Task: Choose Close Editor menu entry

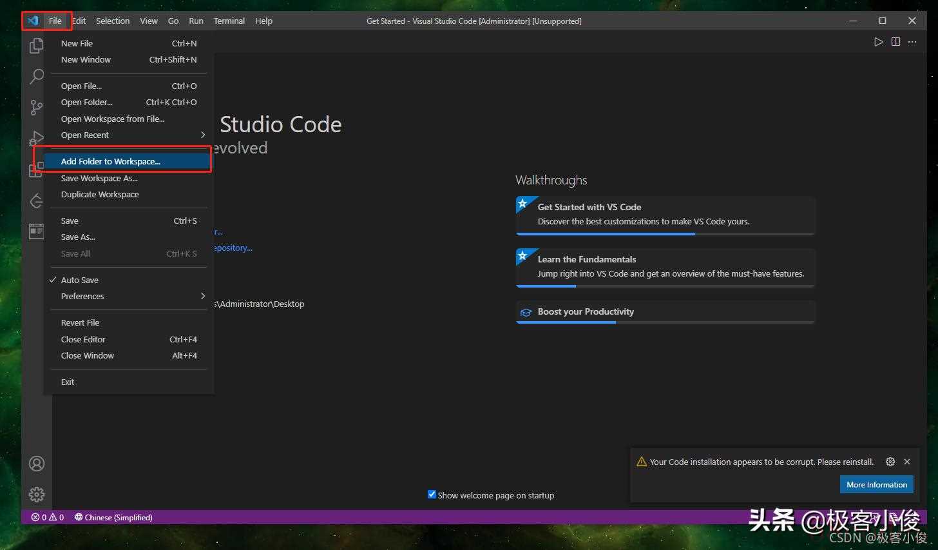Action: 129,339
